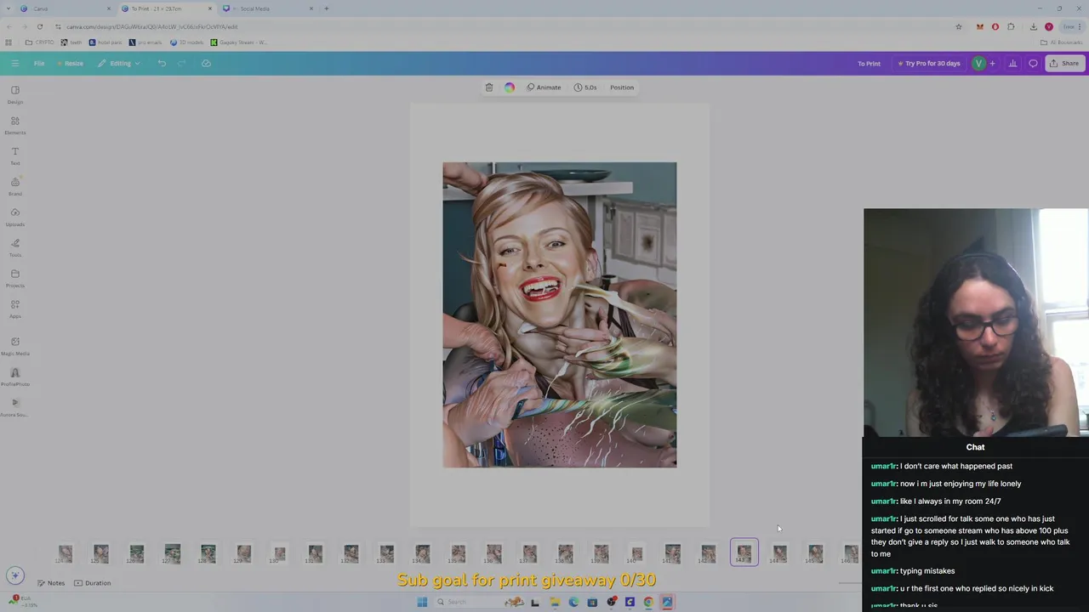The width and height of the screenshot is (1089, 612).
Task: Delete the page with the trash icon
Action: tap(489, 88)
